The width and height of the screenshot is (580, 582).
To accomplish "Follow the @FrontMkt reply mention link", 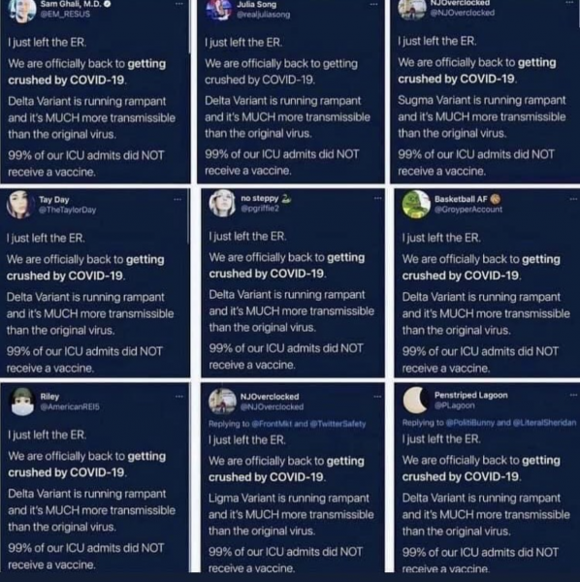I will point(272,424).
